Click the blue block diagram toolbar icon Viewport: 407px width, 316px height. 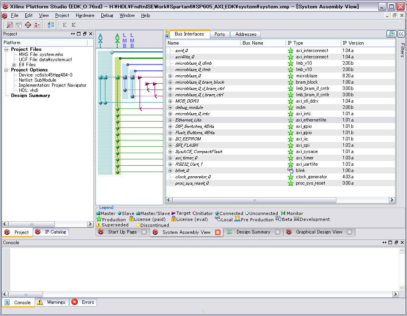(x=51, y=25)
